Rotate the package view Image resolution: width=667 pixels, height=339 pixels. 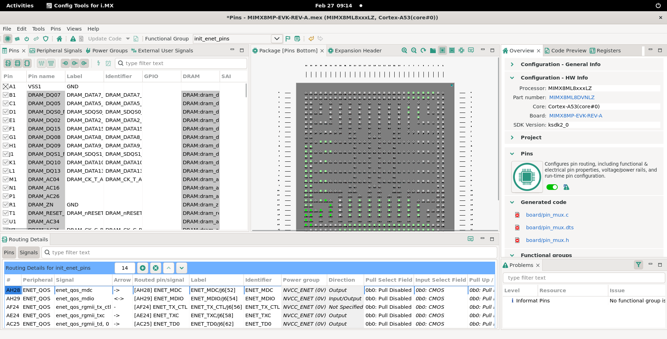[x=423, y=50]
